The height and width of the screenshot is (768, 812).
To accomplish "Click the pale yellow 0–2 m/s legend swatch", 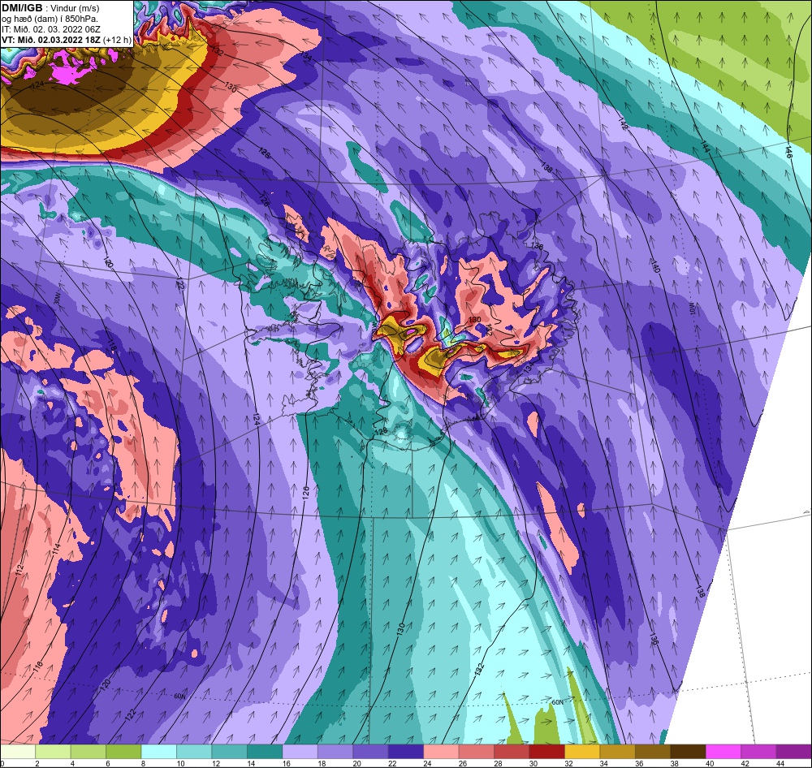I will (18, 752).
